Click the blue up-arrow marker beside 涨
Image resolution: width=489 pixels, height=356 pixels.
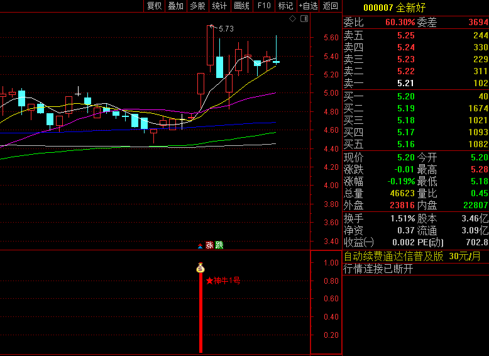201,246
